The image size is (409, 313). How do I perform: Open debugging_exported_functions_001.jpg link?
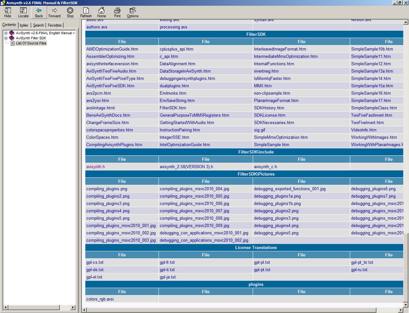pos(290,189)
